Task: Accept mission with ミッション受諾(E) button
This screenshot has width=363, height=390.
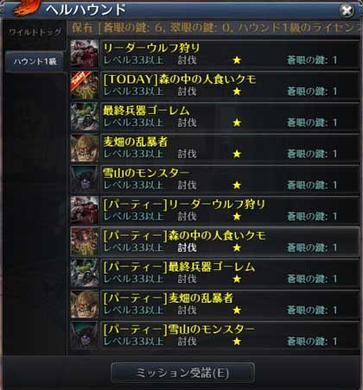Action: (182, 373)
